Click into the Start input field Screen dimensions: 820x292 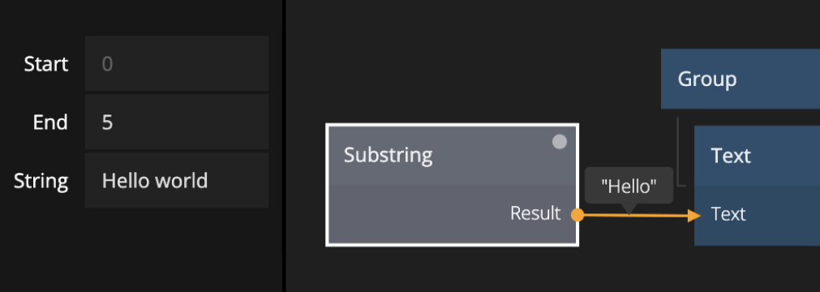177,64
